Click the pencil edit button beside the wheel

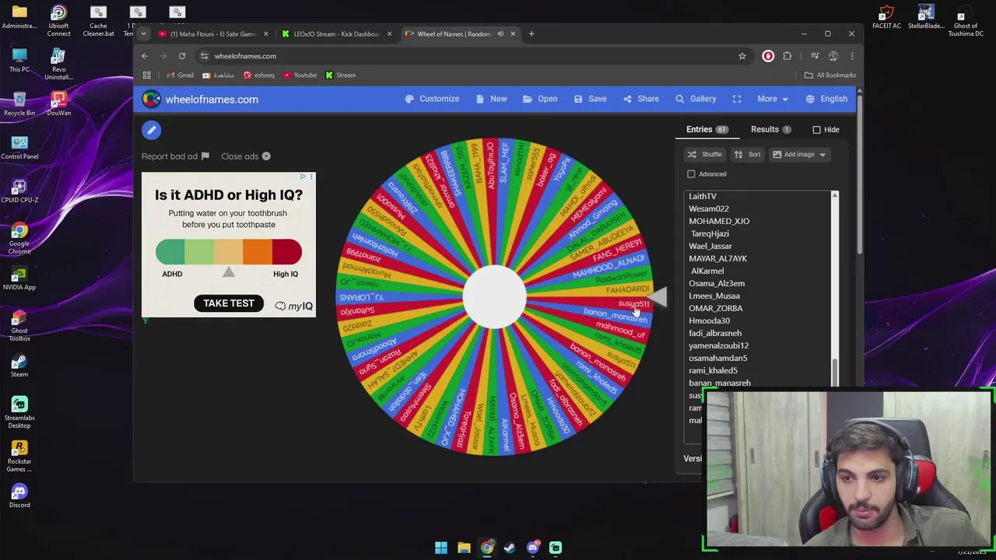(x=152, y=130)
